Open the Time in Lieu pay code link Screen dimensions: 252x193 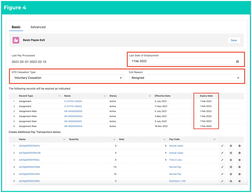coord(176,160)
